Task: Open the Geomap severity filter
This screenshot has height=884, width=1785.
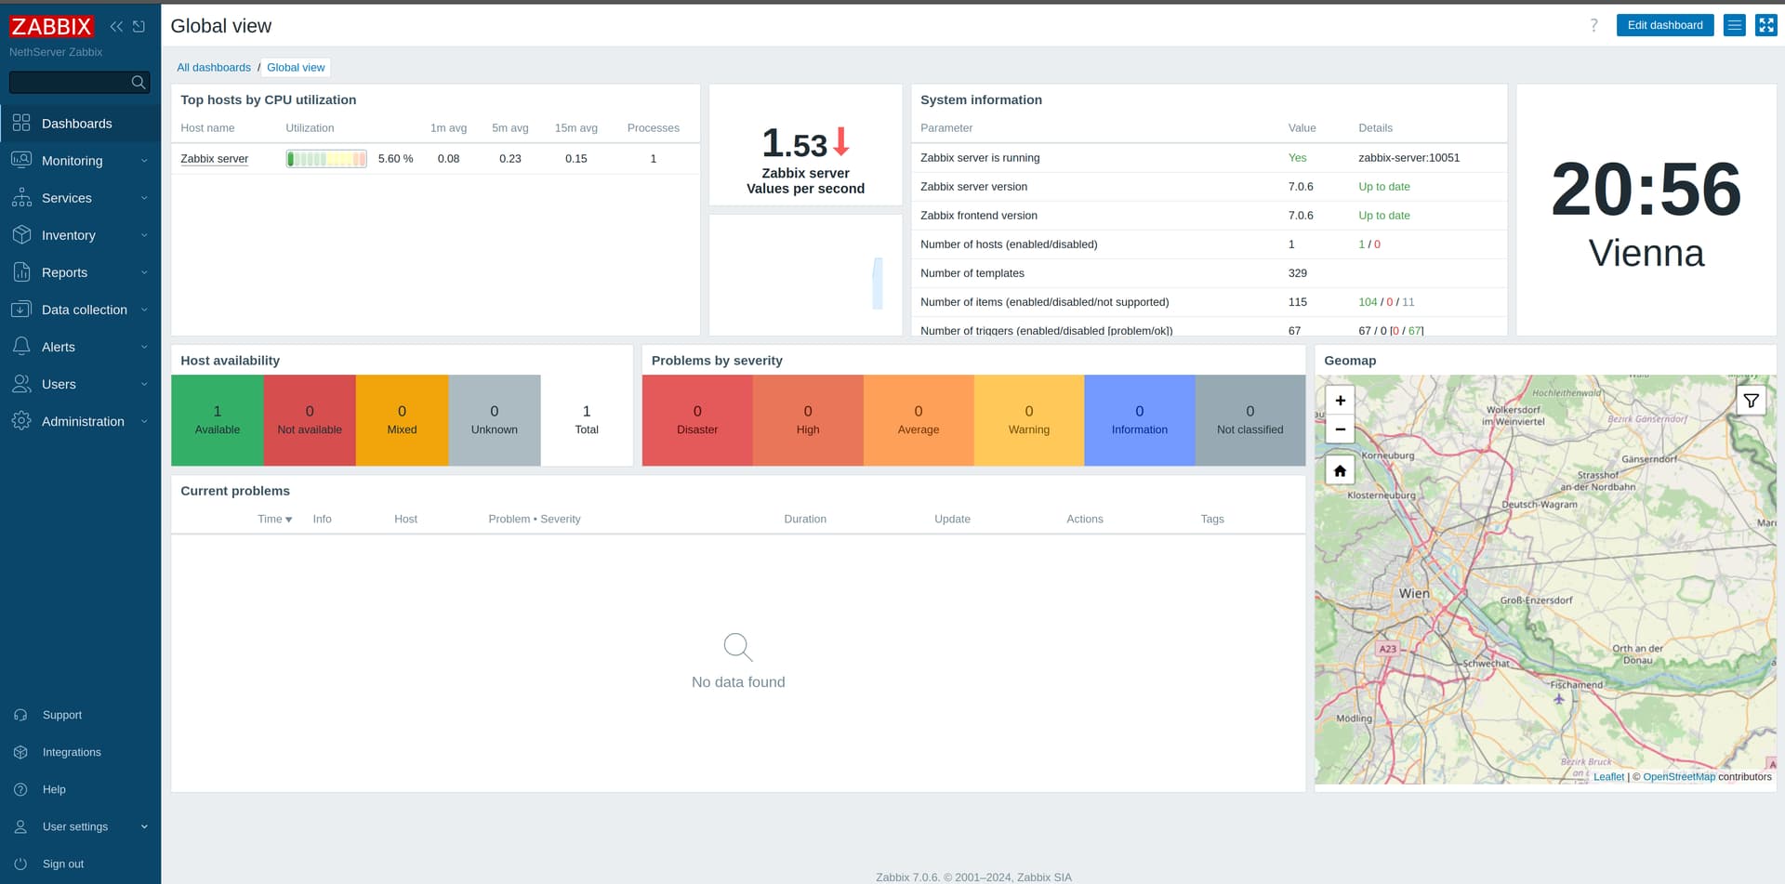Action: click(1751, 401)
